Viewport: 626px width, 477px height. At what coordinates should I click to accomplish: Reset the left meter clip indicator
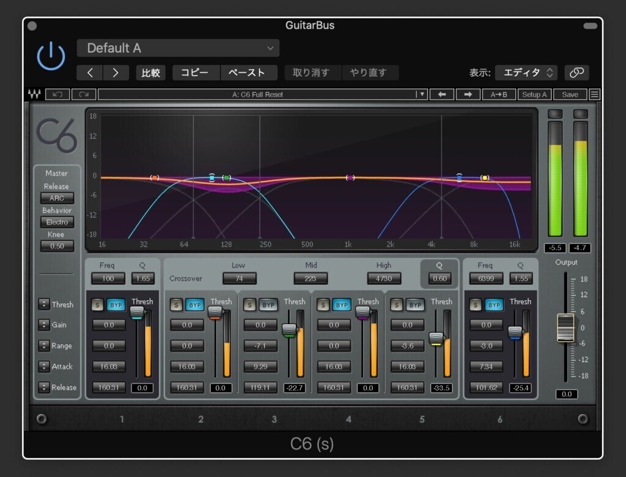click(x=555, y=114)
